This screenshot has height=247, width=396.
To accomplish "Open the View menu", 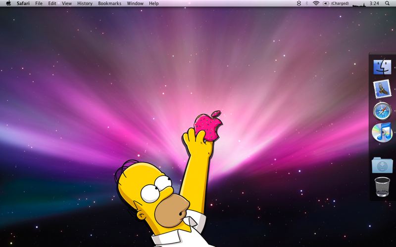I will pos(67,3).
